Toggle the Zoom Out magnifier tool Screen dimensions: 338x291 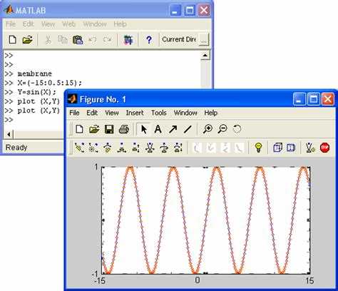[x=222, y=129]
